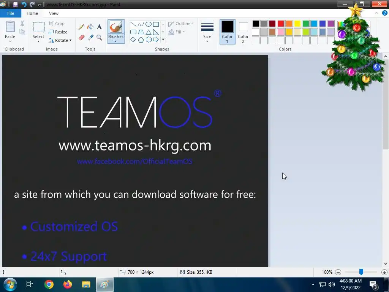Open Paint help question mark
The height and width of the screenshot is (292, 389).
(x=384, y=13)
